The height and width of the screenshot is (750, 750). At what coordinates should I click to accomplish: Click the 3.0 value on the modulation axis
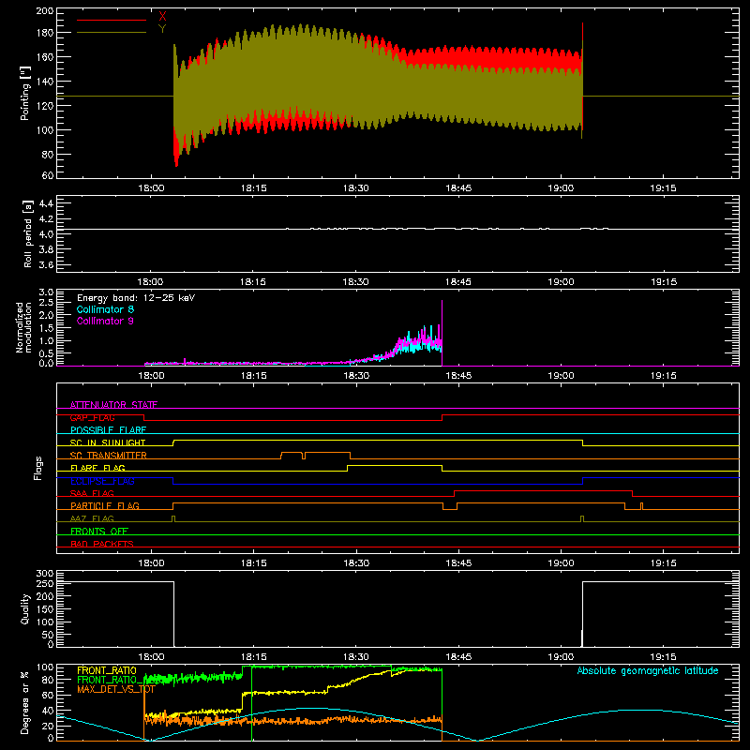click(x=46, y=292)
